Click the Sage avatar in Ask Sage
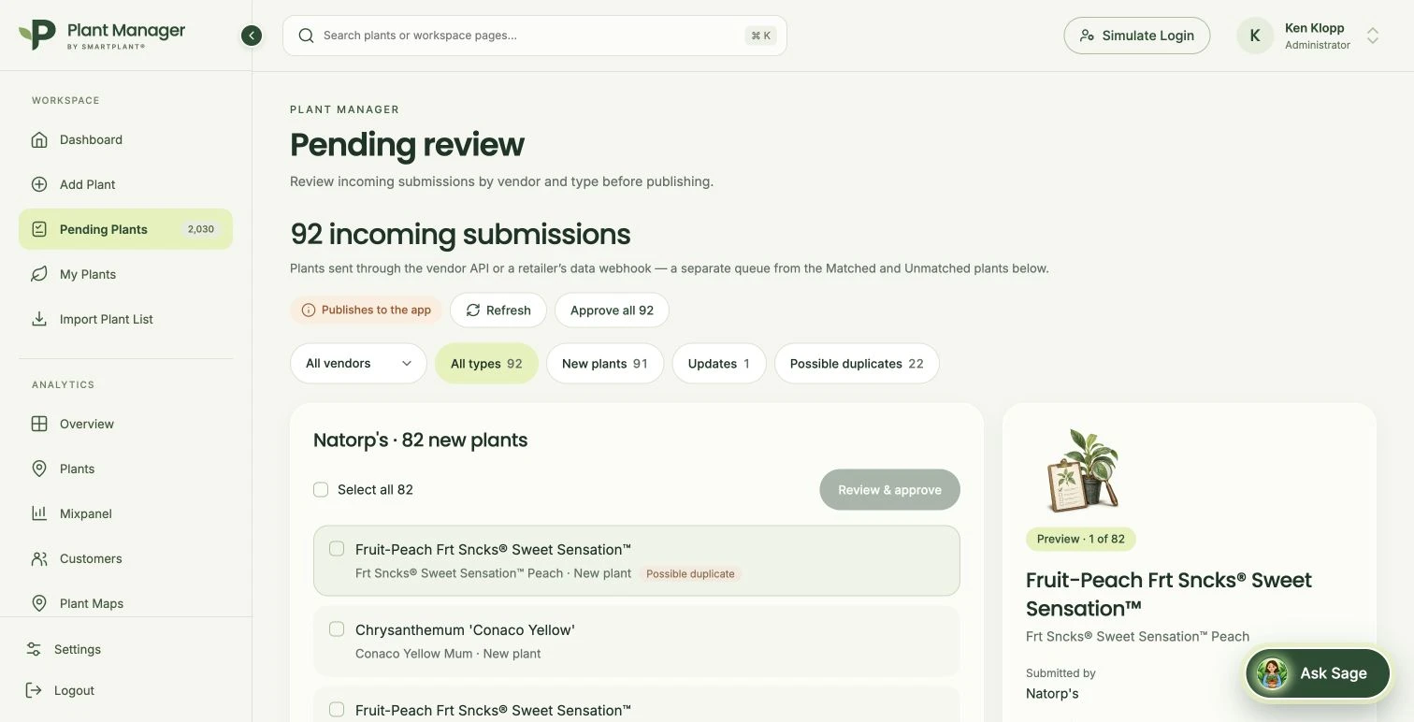Image resolution: width=1414 pixels, height=722 pixels. [x=1272, y=673]
